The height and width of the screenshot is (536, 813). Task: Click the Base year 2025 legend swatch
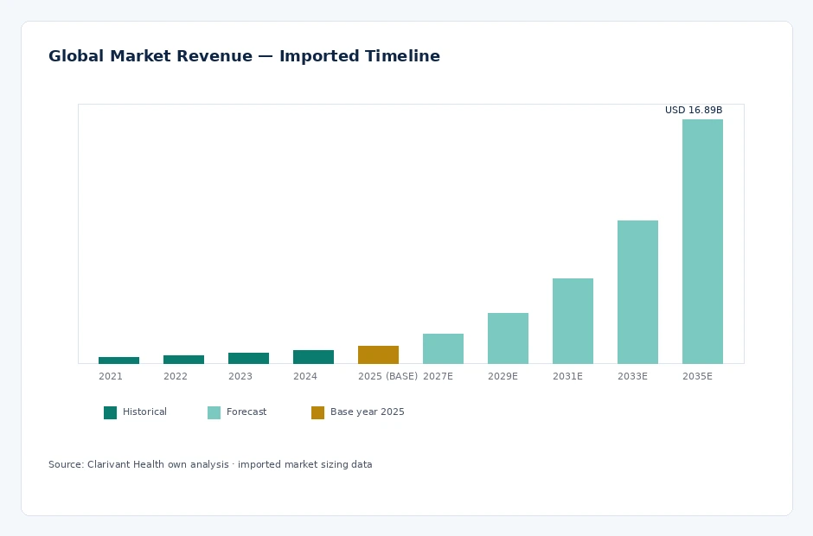pos(317,412)
